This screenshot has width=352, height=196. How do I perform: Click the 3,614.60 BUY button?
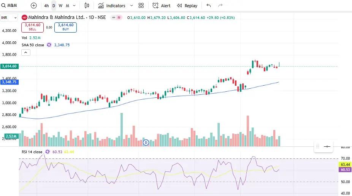(x=65, y=27)
